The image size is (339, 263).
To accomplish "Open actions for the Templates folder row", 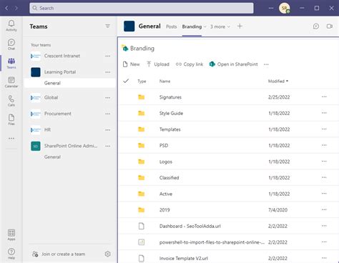I will 324,129.
